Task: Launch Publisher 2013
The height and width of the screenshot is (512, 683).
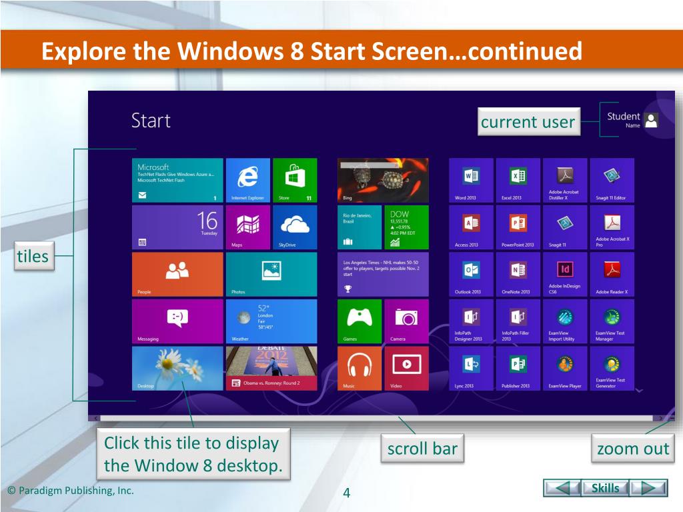Action: click(518, 368)
